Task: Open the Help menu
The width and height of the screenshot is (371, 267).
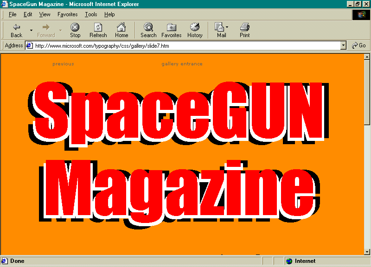Action: [x=109, y=14]
